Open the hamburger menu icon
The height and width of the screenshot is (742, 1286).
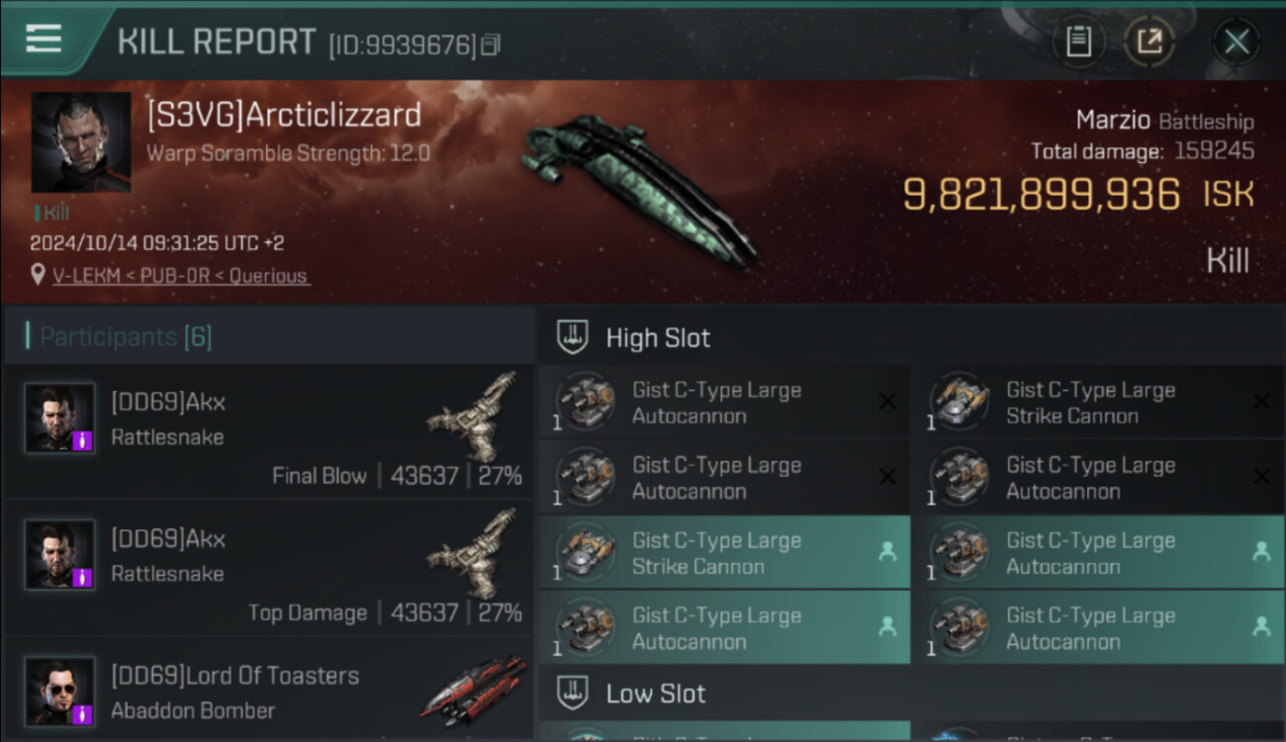[44, 39]
